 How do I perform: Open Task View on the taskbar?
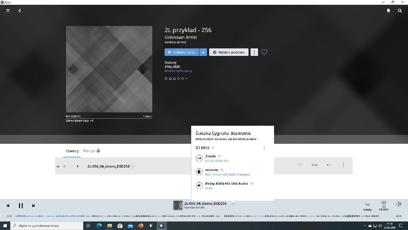tap(88, 226)
